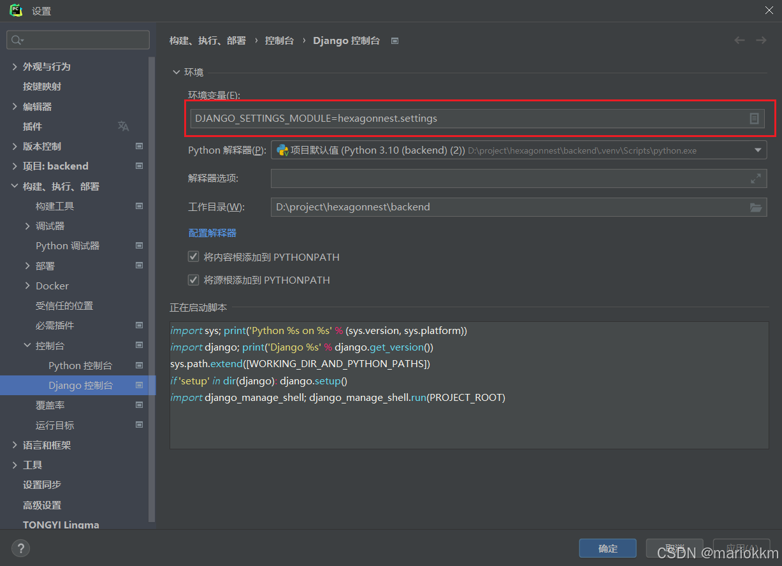
Task: Open help with the question mark button
Action: click(20, 548)
